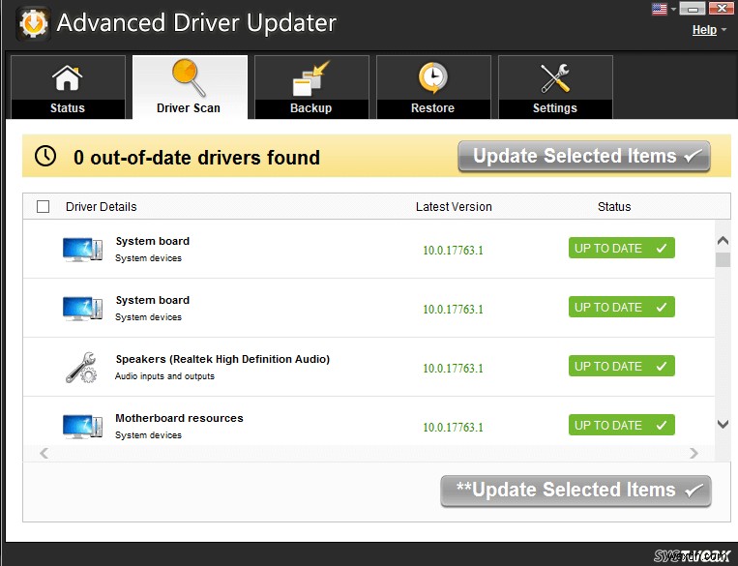Click the top Update Selected Items button
Viewport: 738px width, 566px height.
pos(584,156)
